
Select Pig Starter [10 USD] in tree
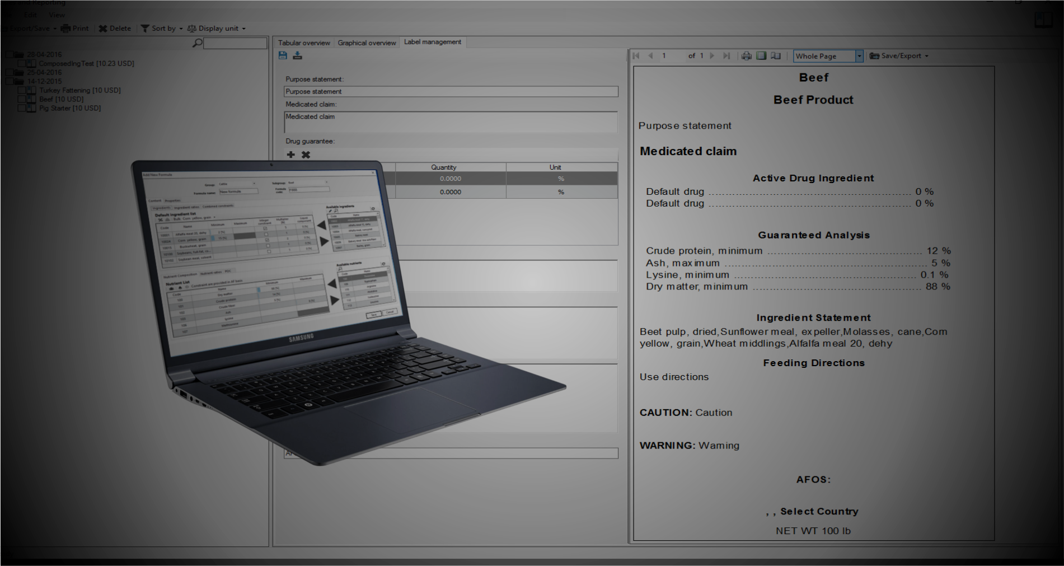tap(70, 109)
